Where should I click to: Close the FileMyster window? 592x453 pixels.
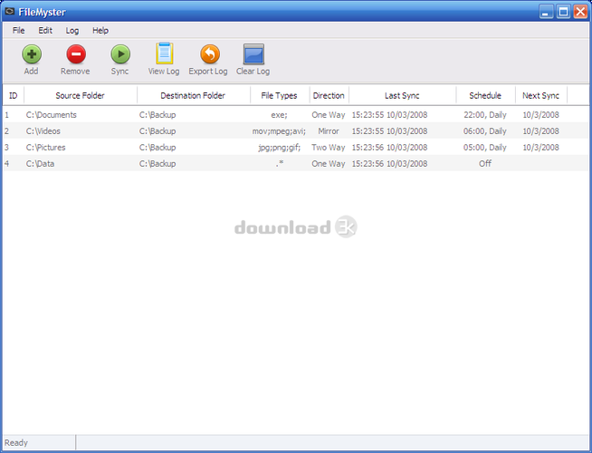click(580, 12)
